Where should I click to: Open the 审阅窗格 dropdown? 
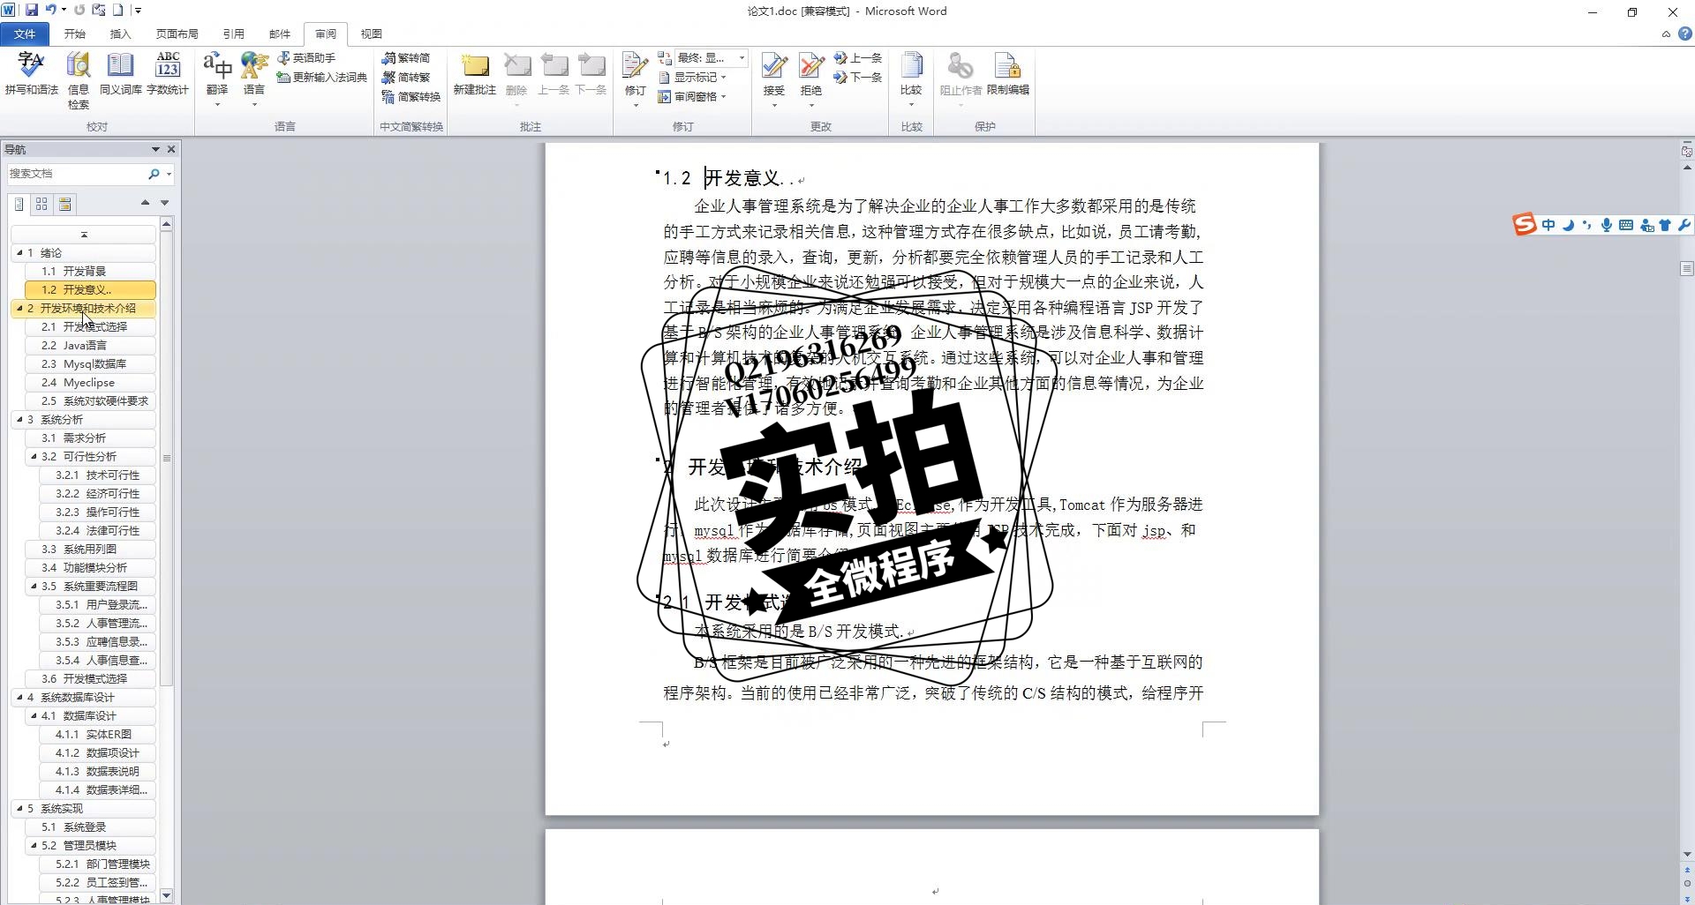693,97
